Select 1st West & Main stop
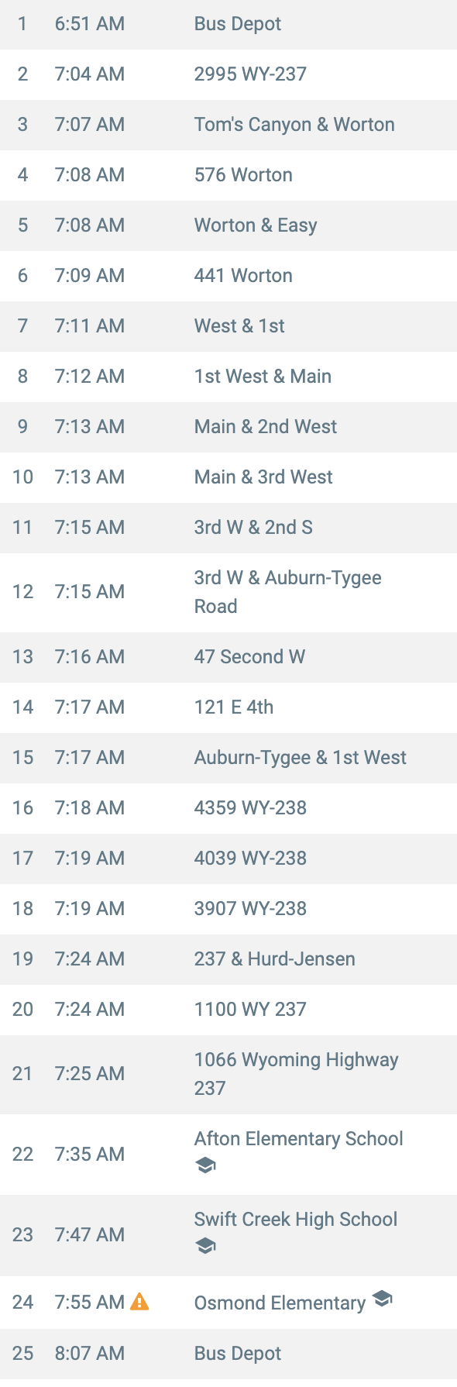The width and height of the screenshot is (457, 1387). pos(228,377)
